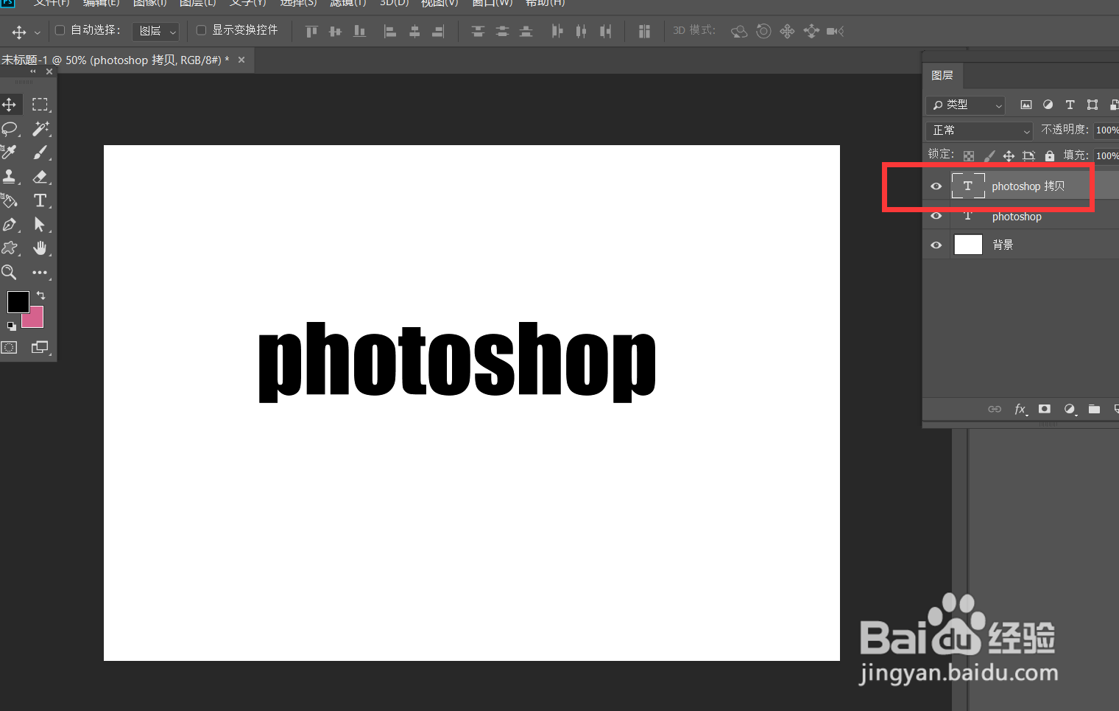Open the 图层 auto-select target dropdown
The width and height of the screenshot is (1119, 711).
click(x=156, y=31)
